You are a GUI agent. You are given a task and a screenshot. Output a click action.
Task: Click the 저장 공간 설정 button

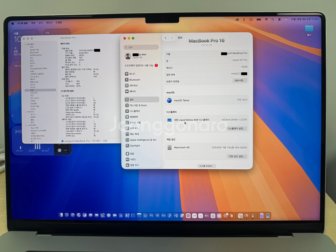pyautogui.click(x=237, y=156)
